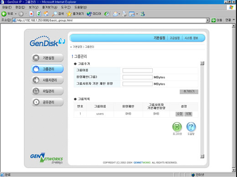Click the Print toolbar icon
The width and height of the screenshot is (237, 177).
124,14
